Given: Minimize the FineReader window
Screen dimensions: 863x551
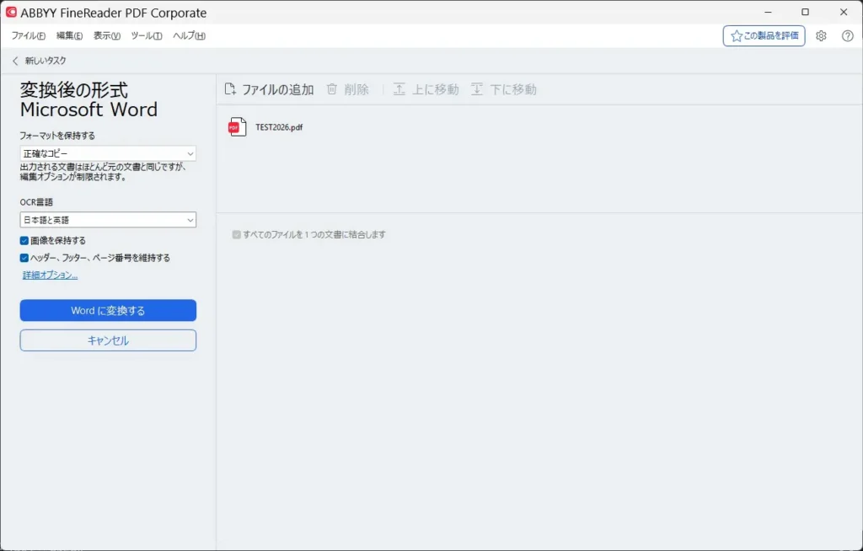Looking at the screenshot, I should (769, 12).
